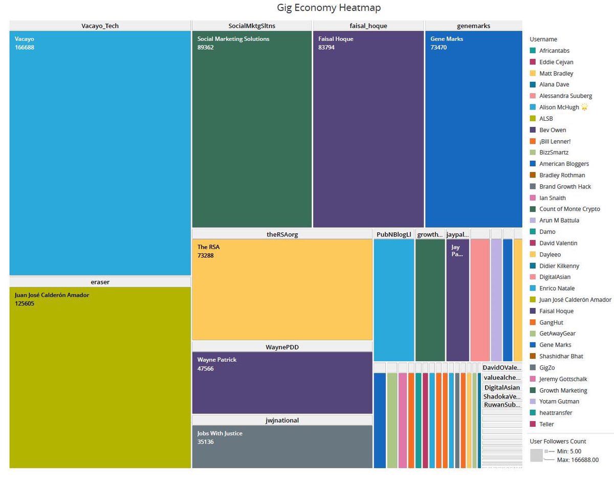The width and height of the screenshot is (614, 480).
Task: Click the valuealche... treemap header
Action: coord(502,378)
